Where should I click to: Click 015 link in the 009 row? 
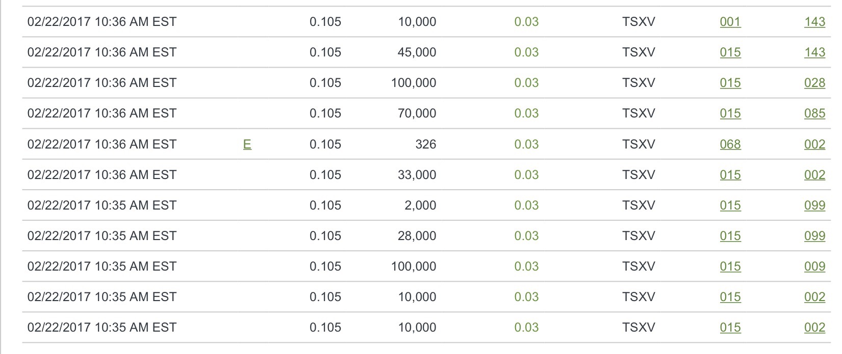[730, 267]
